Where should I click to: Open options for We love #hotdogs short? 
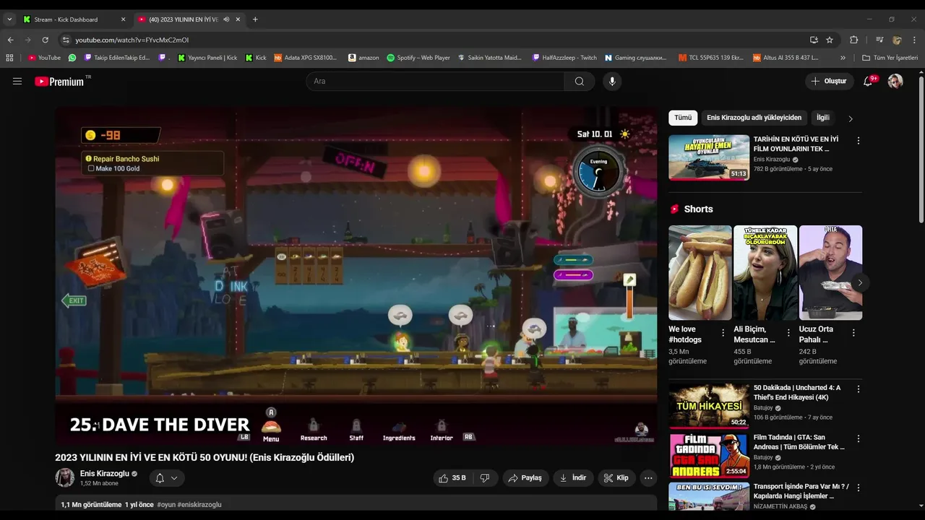723,333
